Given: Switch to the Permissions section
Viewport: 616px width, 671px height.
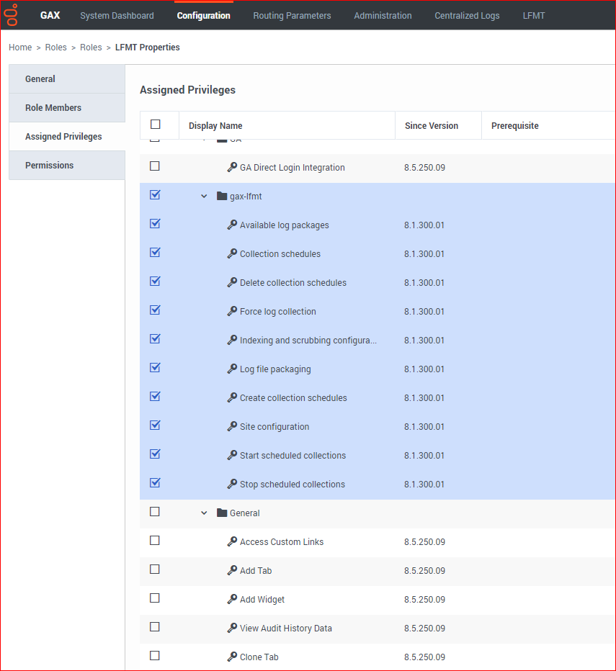Looking at the screenshot, I should pos(49,165).
